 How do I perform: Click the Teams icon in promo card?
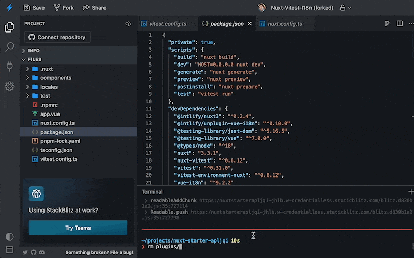point(36,194)
